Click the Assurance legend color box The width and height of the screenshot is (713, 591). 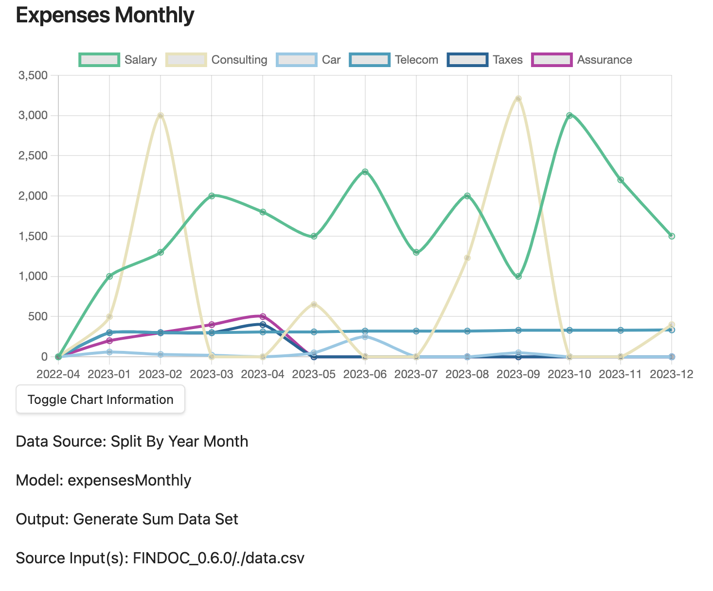point(552,60)
